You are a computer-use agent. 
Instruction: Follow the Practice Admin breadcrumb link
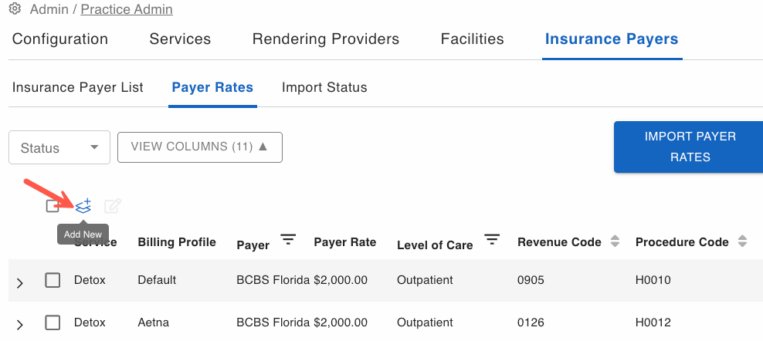[x=127, y=8]
